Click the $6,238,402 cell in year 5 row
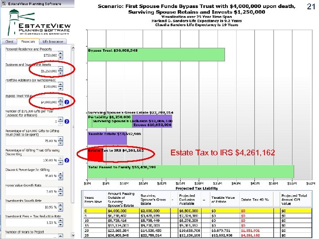 (x=123, y=216)
